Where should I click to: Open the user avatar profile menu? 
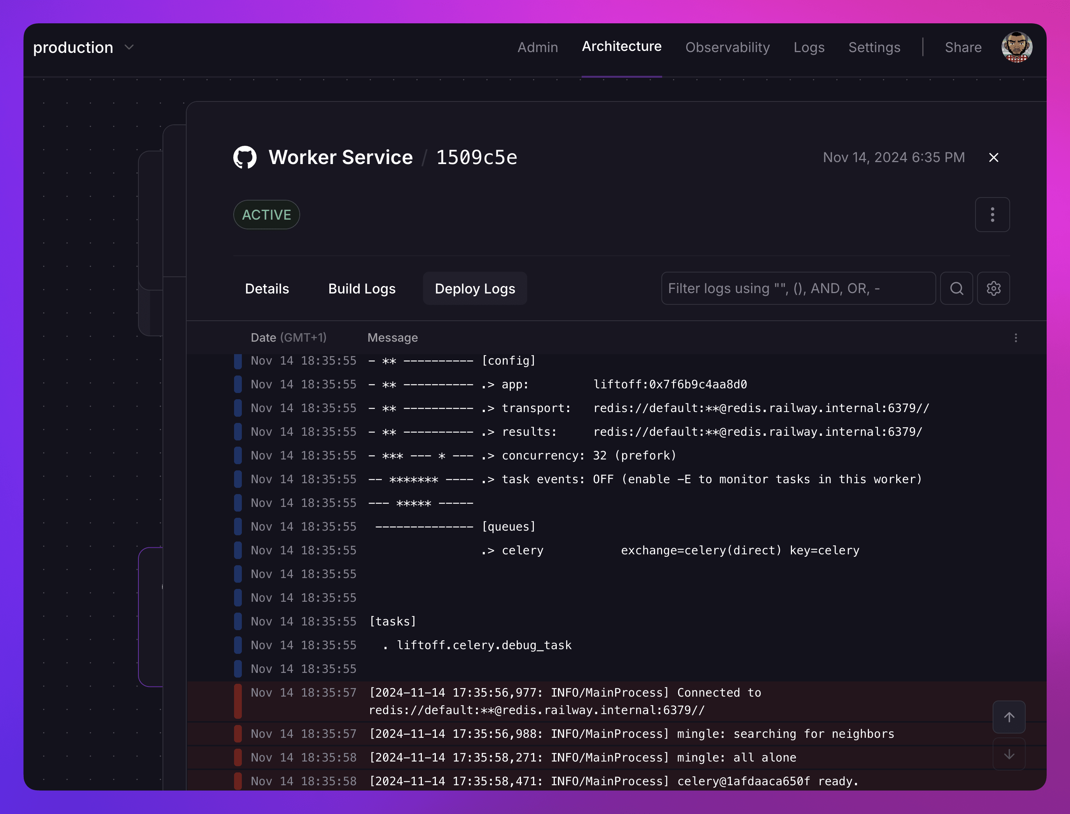click(x=1017, y=47)
